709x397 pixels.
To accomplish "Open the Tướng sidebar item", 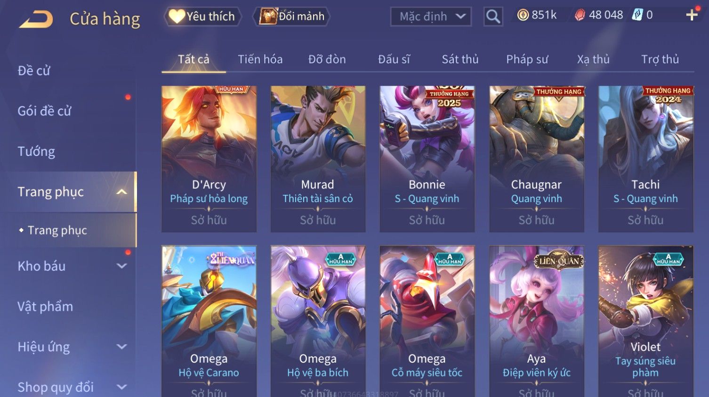I will 36,152.
